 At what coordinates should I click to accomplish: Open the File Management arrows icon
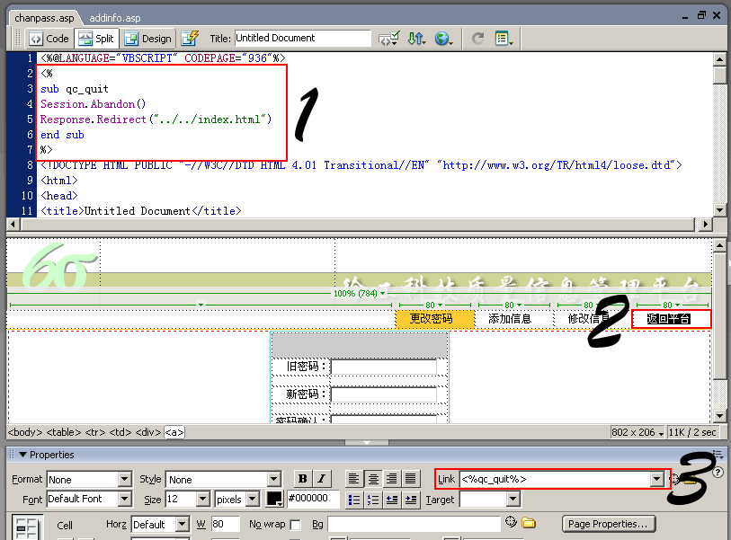point(415,39)
